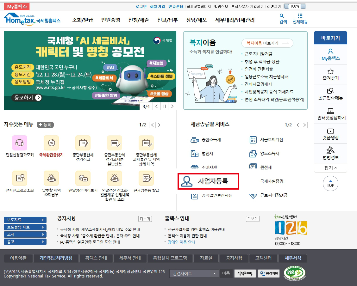The width and height of the screenshot is (357, 286).
Task: Expand the 보도설명 자료 item
Action: (25, 227)
